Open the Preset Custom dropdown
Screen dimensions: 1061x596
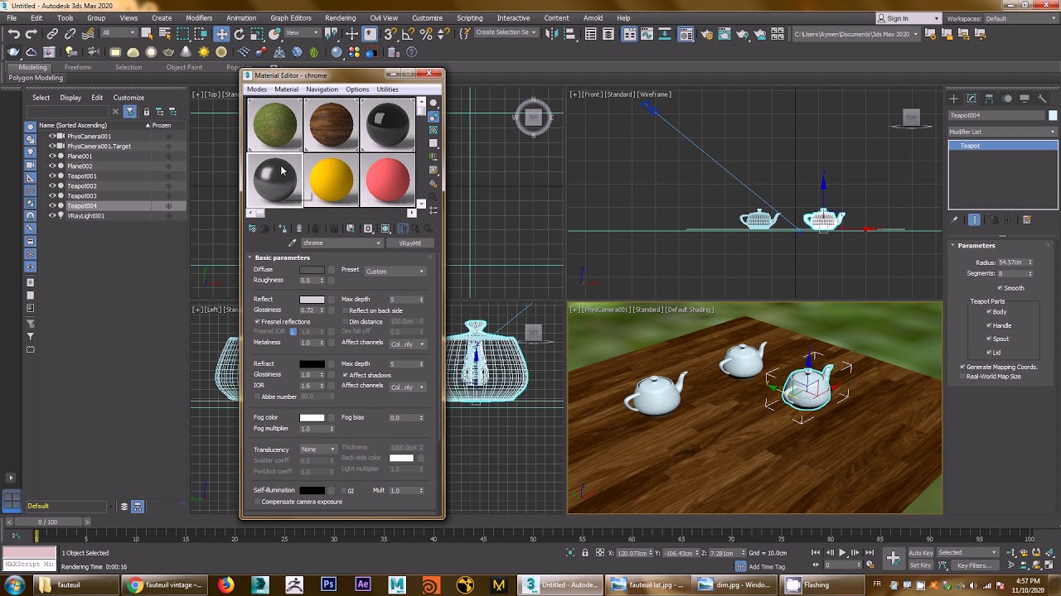tap(395, 271)
